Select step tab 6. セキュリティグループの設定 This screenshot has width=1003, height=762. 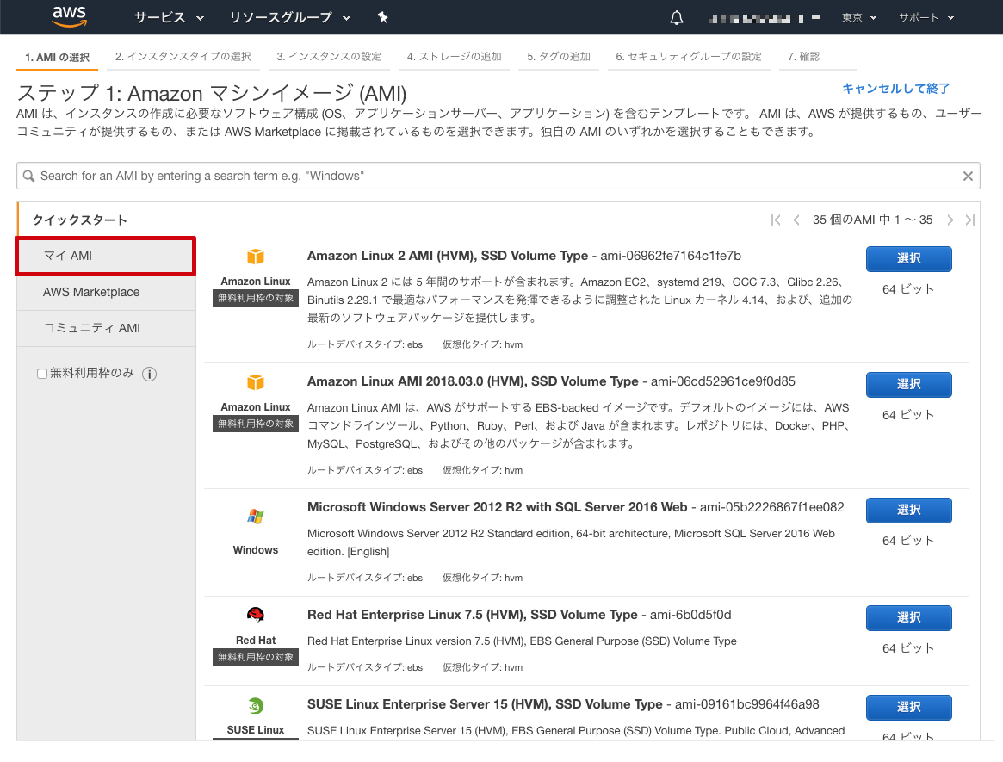[x=689, y=56]
